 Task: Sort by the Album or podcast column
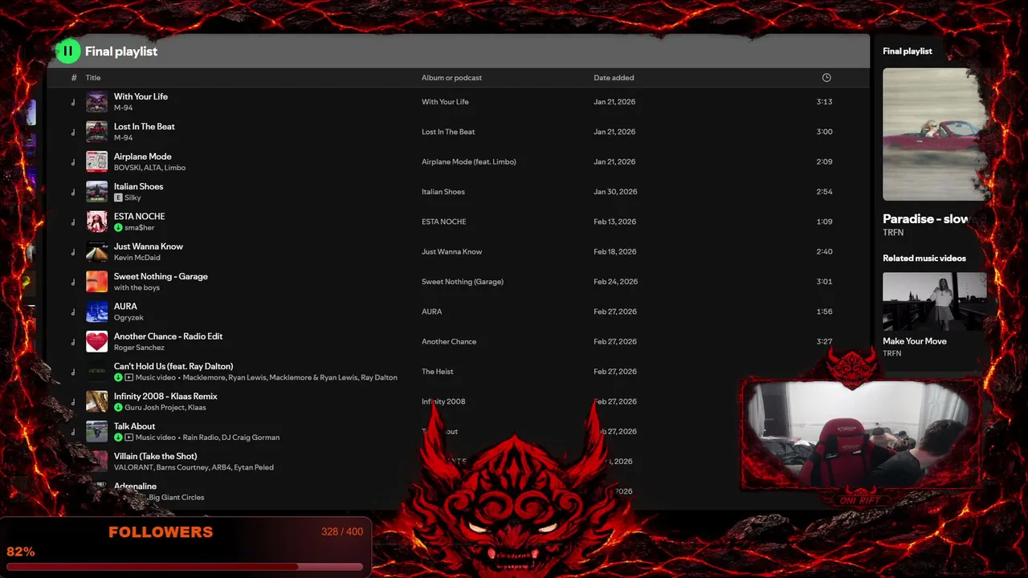(451, 78)
